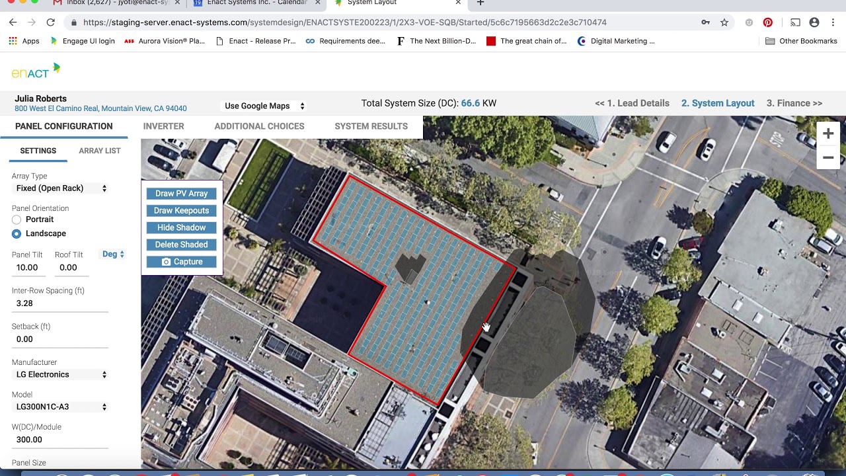846x476 pixels.
Task: Open the Apps grid in bookmarks bar
Action: pos(24,41)
